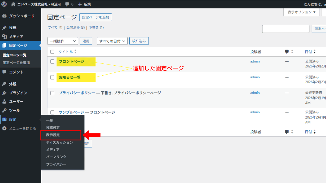Screen dimensions: 326x183
Task: Open 外観 via the appearance sidebar icon
Action: pyautogui.click(x=12, y=84)
